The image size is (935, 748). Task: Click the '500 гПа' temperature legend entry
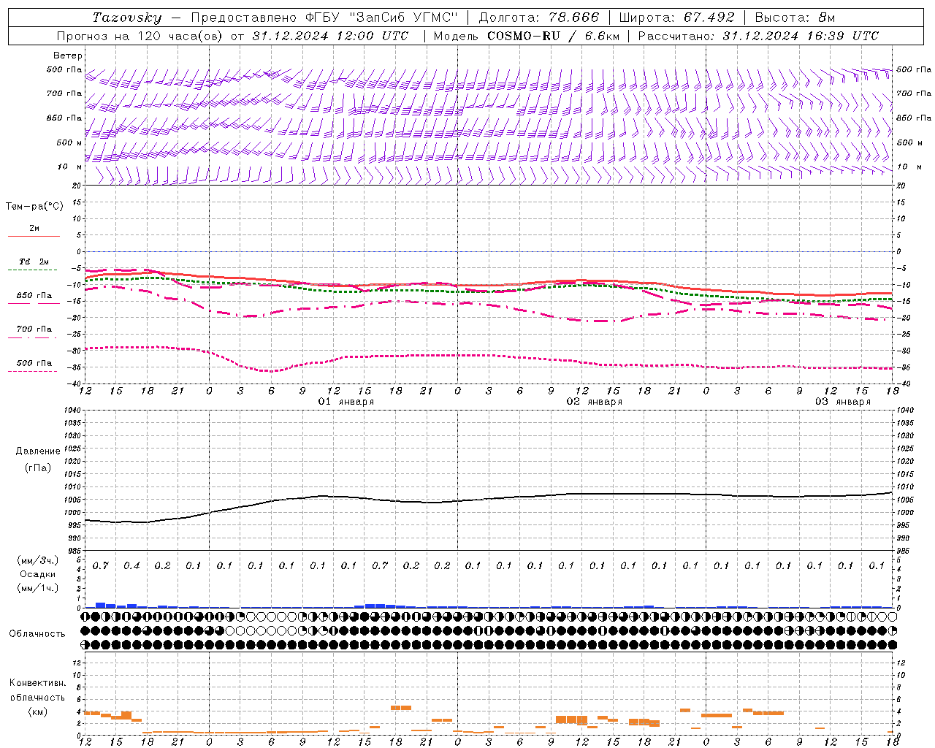[34, 363]
